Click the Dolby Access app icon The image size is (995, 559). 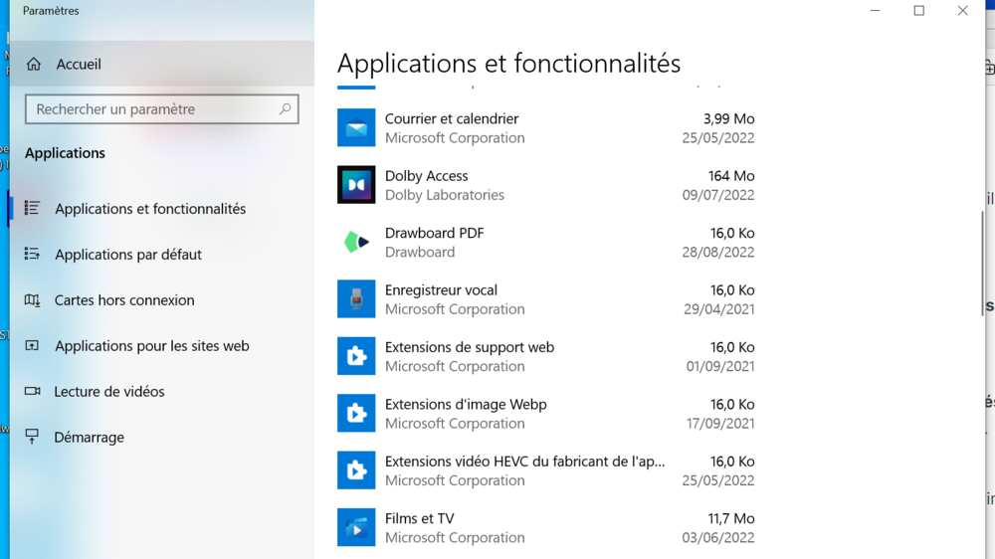click(x=356, y=185)
